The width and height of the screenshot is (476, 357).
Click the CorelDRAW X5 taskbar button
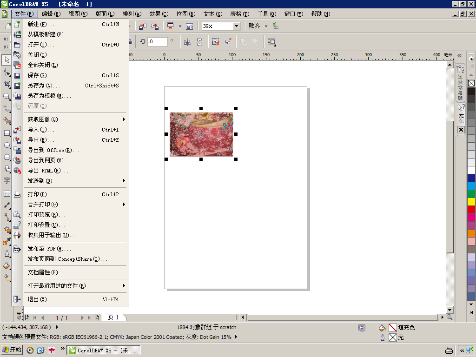pos(104,350)
